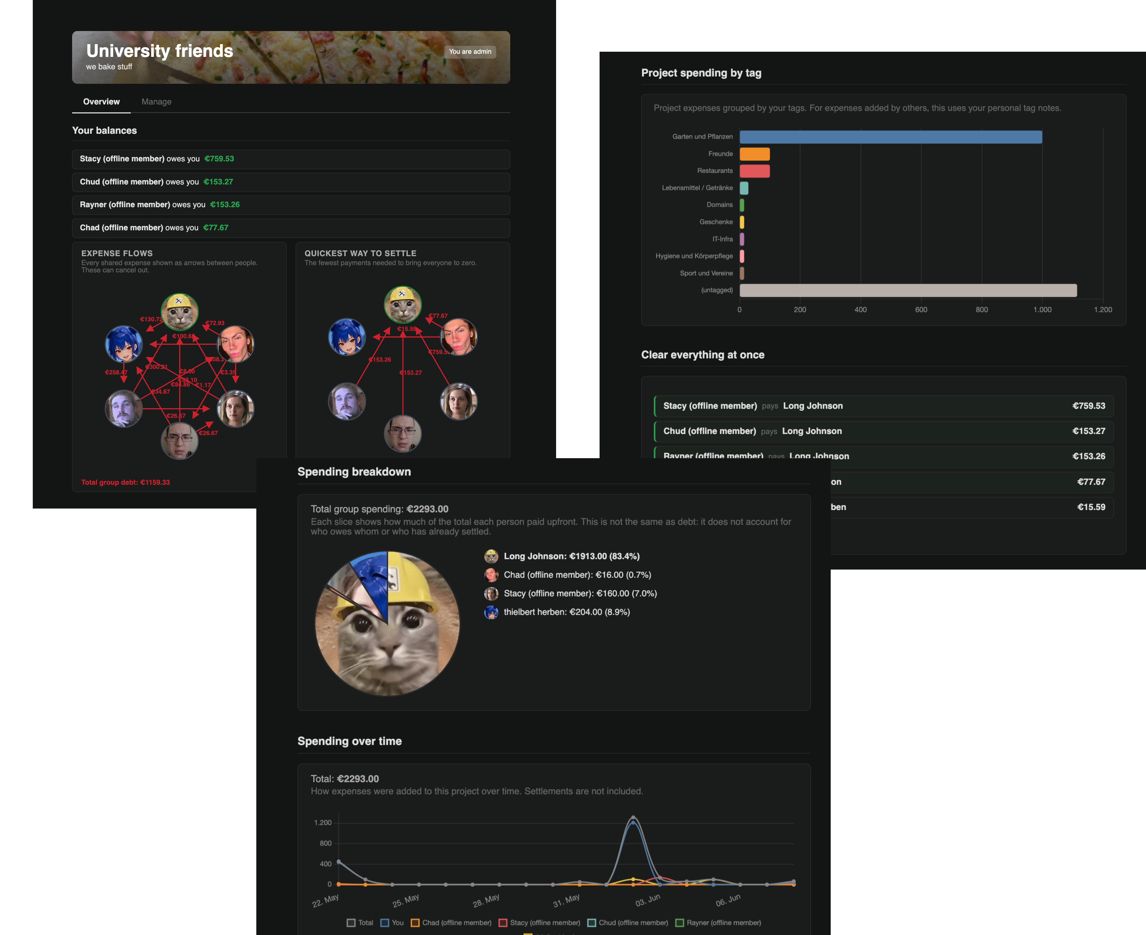Click Total group spending: €2293.00 text
1146x935 pixels.
[x=379, y=509]
